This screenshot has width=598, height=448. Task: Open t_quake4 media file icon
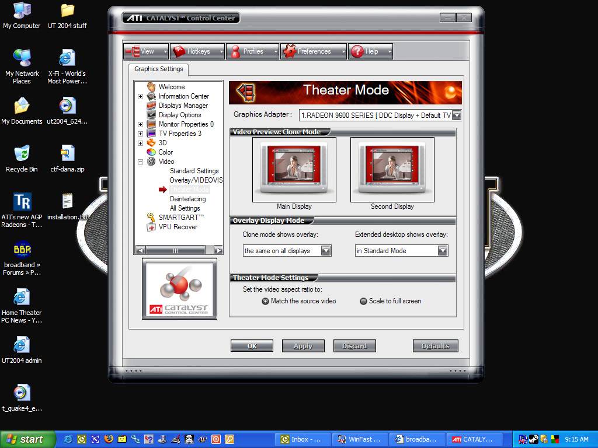[22, 398]
